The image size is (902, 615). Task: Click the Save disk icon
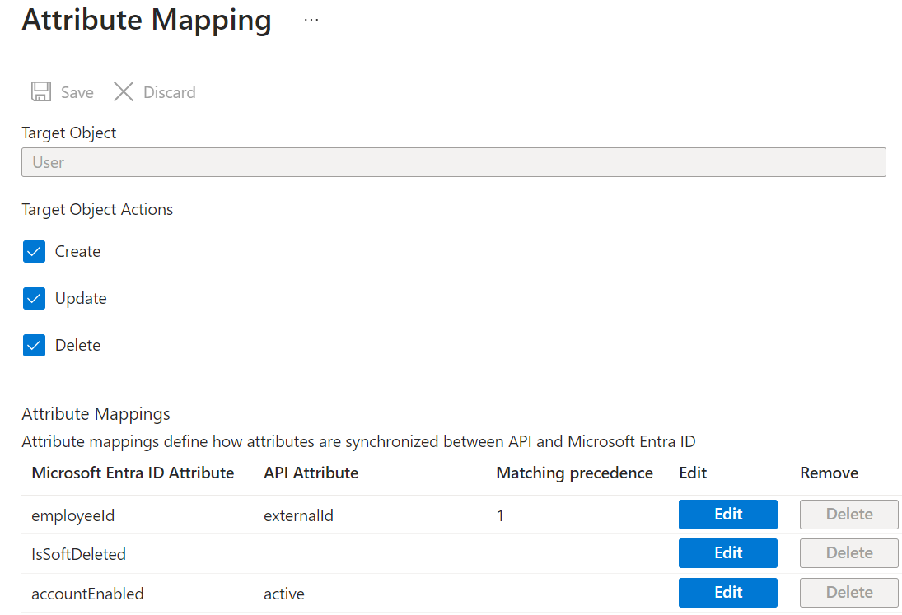[40, 91]
